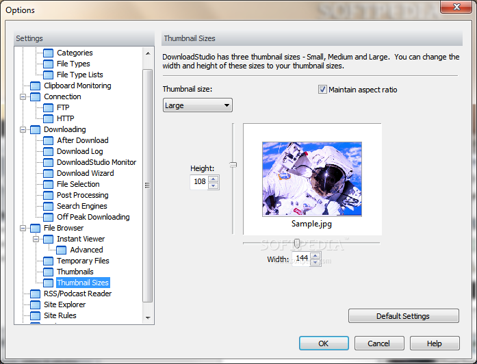Screen dimensions: 477x364
Task: Click the Cancel button
Action: 379,343
